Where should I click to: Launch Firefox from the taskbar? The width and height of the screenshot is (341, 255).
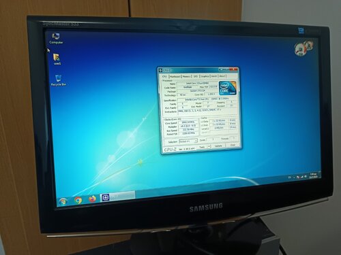coord(92,199)
